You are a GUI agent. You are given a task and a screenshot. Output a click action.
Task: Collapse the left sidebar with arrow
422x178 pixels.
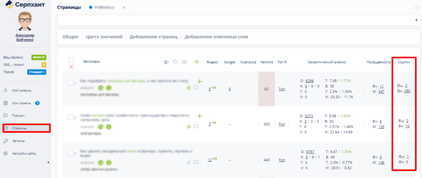click(x=48, y=162)
